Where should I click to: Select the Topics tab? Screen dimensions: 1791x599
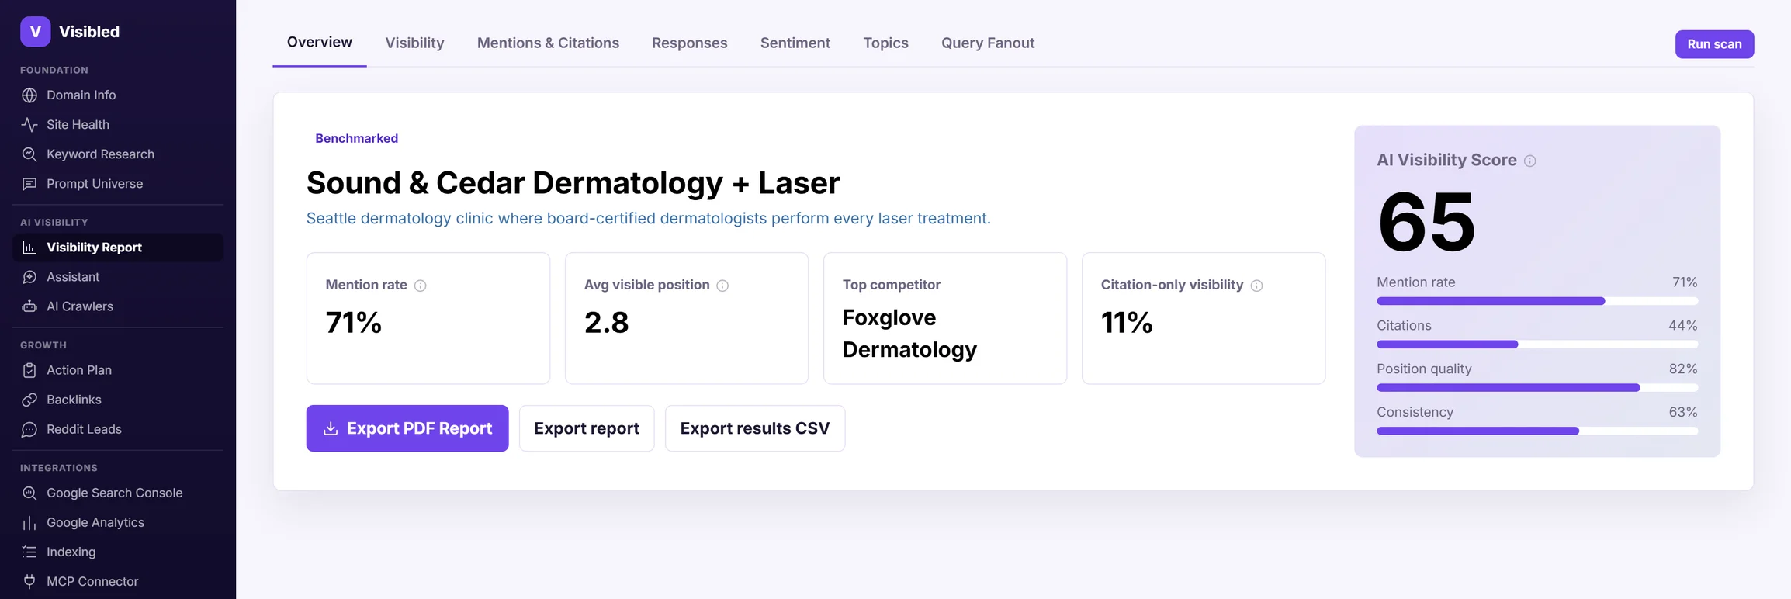point(886,43)
